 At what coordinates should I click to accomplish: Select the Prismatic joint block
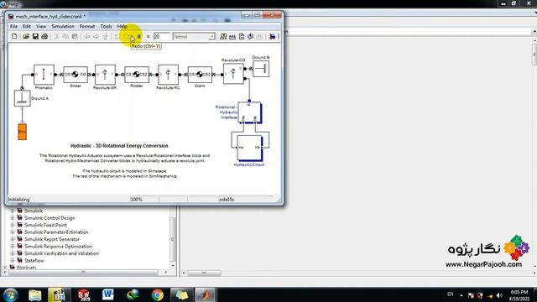pos(44,75)
